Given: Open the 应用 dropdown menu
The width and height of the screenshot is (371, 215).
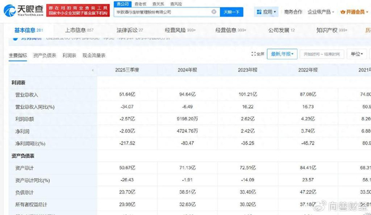Looking at the screenshot, I should pyautogui.click(x=266, y=12).
